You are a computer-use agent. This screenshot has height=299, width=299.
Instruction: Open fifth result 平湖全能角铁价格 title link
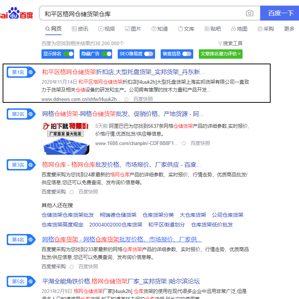coord(121,281)
